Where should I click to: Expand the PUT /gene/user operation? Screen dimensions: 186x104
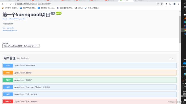point(90,73)
